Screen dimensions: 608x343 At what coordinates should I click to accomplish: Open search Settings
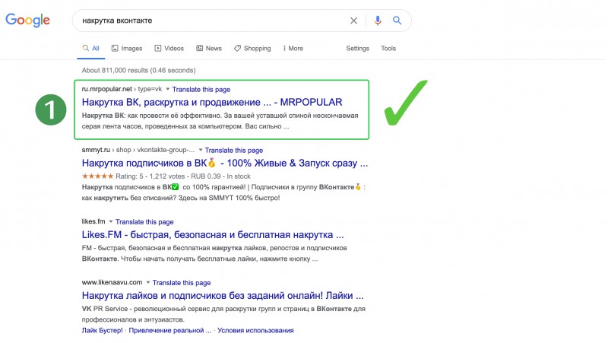tap(357, 48)
